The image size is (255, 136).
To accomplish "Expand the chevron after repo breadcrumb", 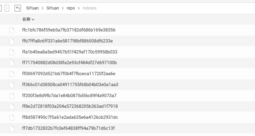I will (79, 8).
